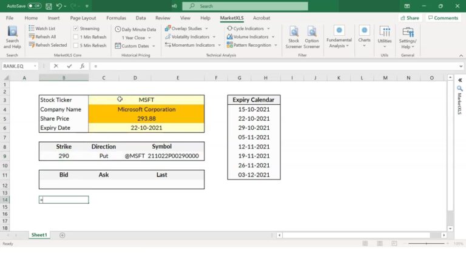The height and width of the screenshot is (262, 466).
Task: Switch to Page Break Preview
Action: click(x=394, y=244)
